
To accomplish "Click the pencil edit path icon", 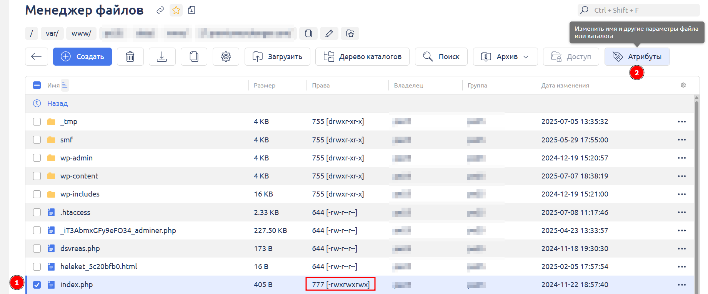I will (329, 34).
